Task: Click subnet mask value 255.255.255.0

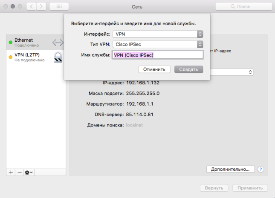Action: point(143,93)
